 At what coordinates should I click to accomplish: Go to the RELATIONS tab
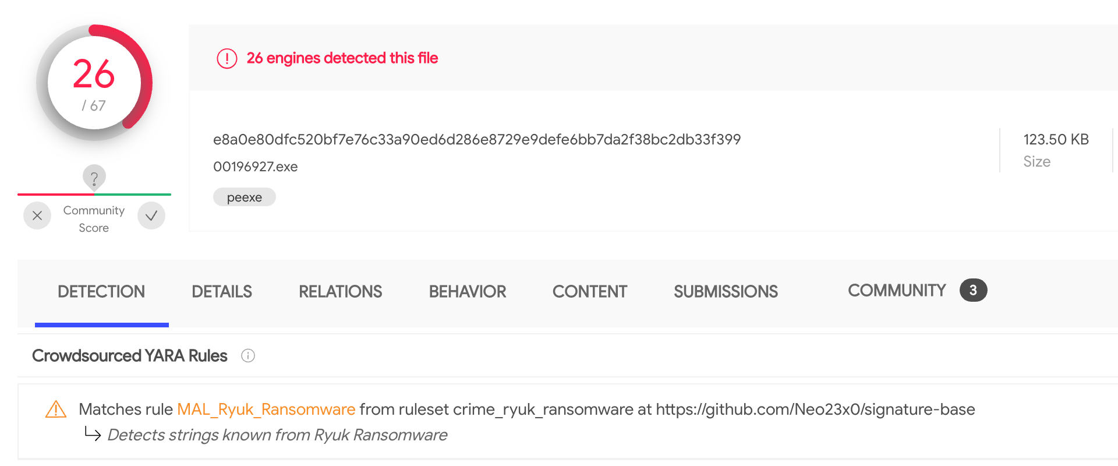pyautogui.click(x=340, y=291)
